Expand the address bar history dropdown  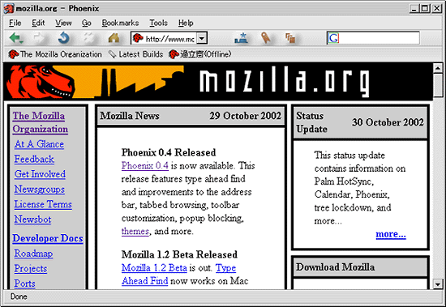(x=202, y=38)
